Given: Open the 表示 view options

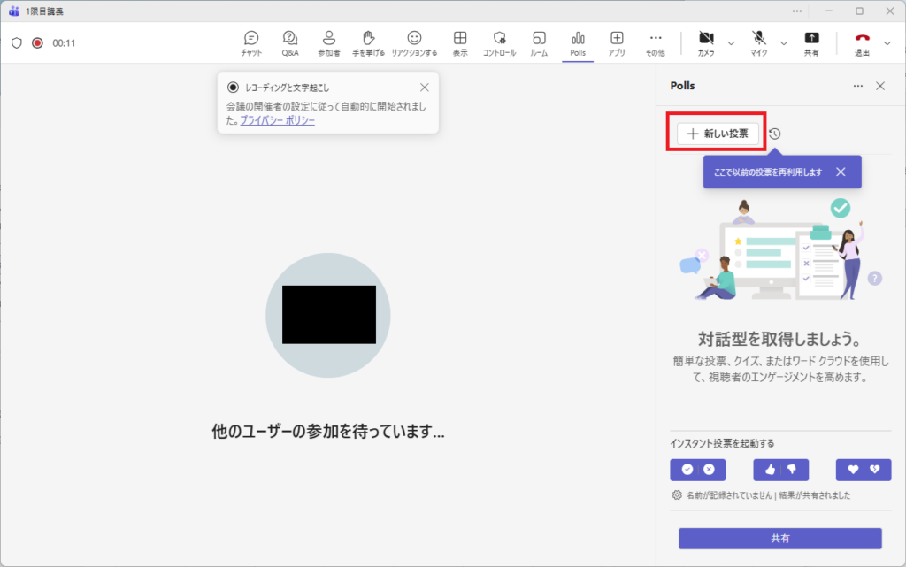Looking at the screenshot, I should 460,42.
